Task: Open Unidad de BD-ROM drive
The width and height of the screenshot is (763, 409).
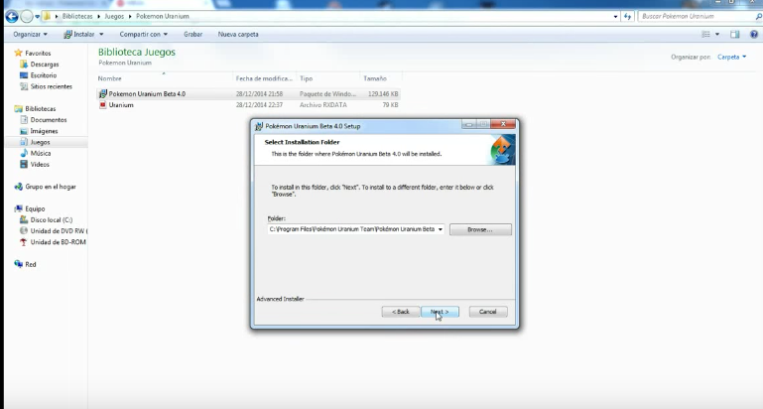Action: point(53,242)
